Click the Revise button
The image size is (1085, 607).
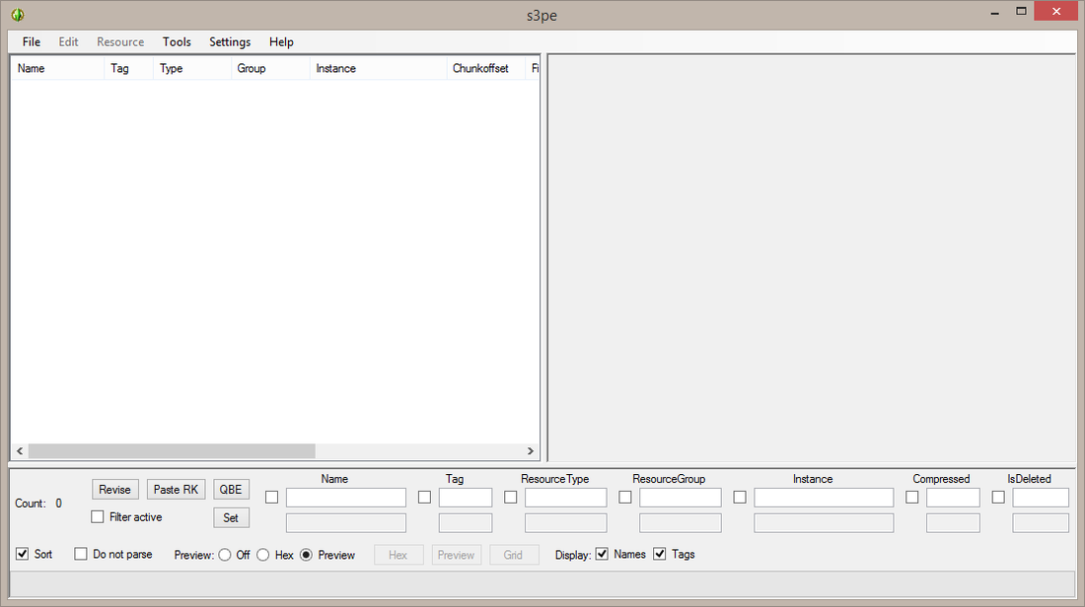pos(114,489)
